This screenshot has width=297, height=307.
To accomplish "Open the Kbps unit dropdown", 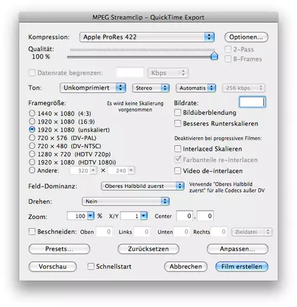I will (x=168, y=73).
